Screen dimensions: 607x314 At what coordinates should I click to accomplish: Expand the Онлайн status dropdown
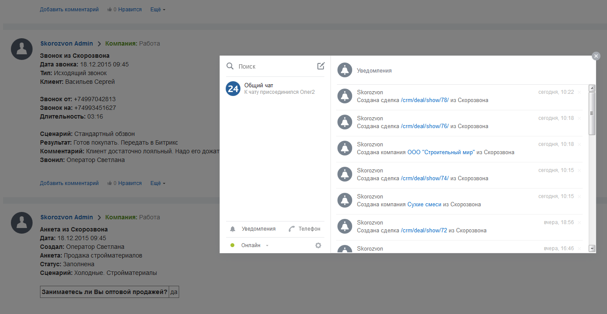267,246
